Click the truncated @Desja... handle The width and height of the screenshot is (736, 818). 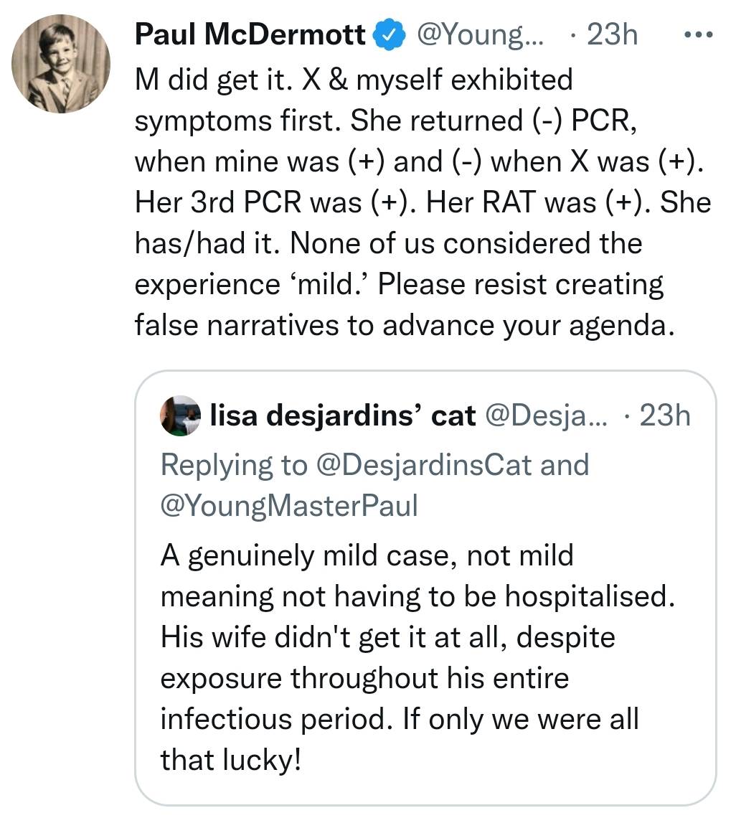click(x=545, y=416)
